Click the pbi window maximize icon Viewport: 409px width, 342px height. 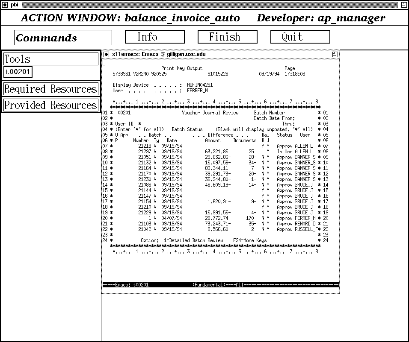click(404, 5)
